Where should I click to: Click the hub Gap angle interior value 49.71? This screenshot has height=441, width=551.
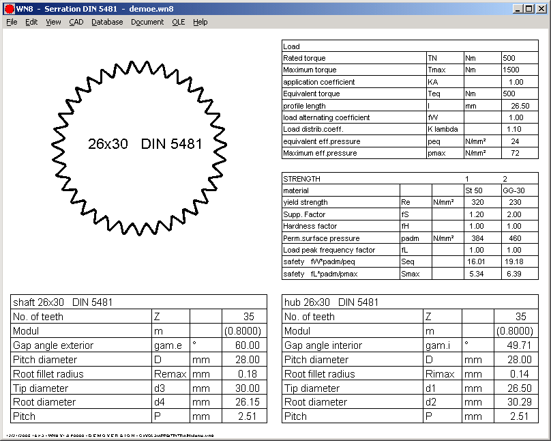(x=518, y=345)
